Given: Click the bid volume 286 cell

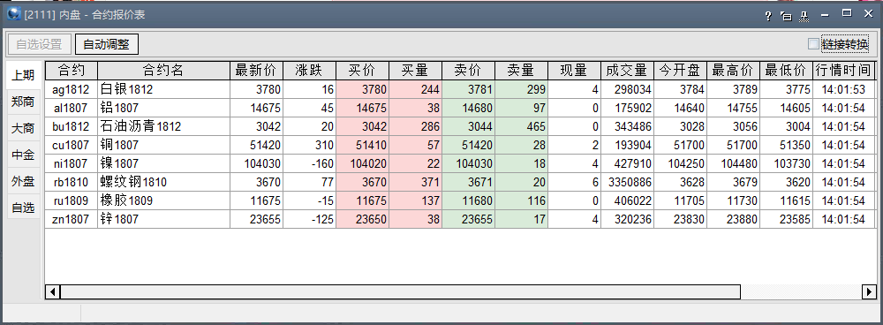Looking at the screenshot, I should (x=416, y=127).
